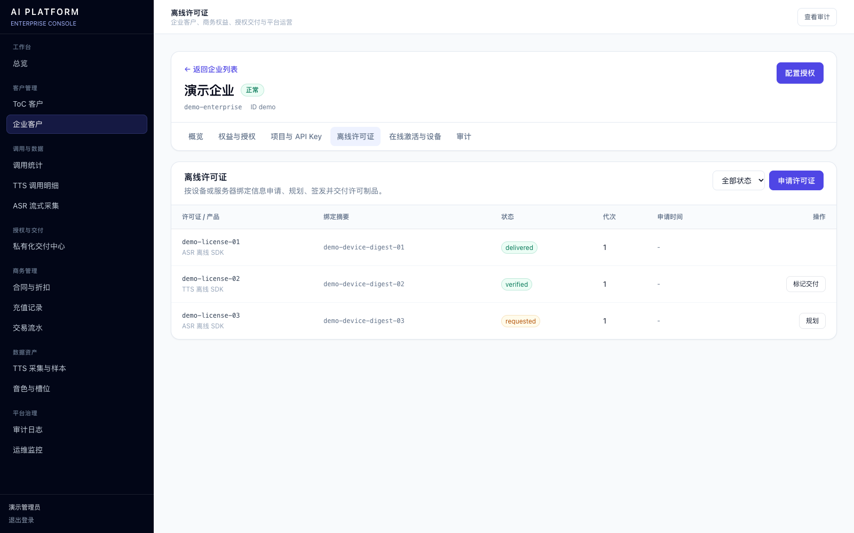Click the demo-license-01 license name
Image resolution: width=854 pixels, height=533 pixels.
tap(211, 242)
